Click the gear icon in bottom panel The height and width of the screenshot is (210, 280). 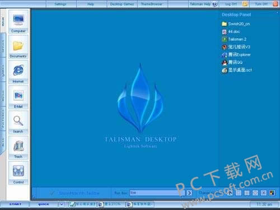point(255,193)
